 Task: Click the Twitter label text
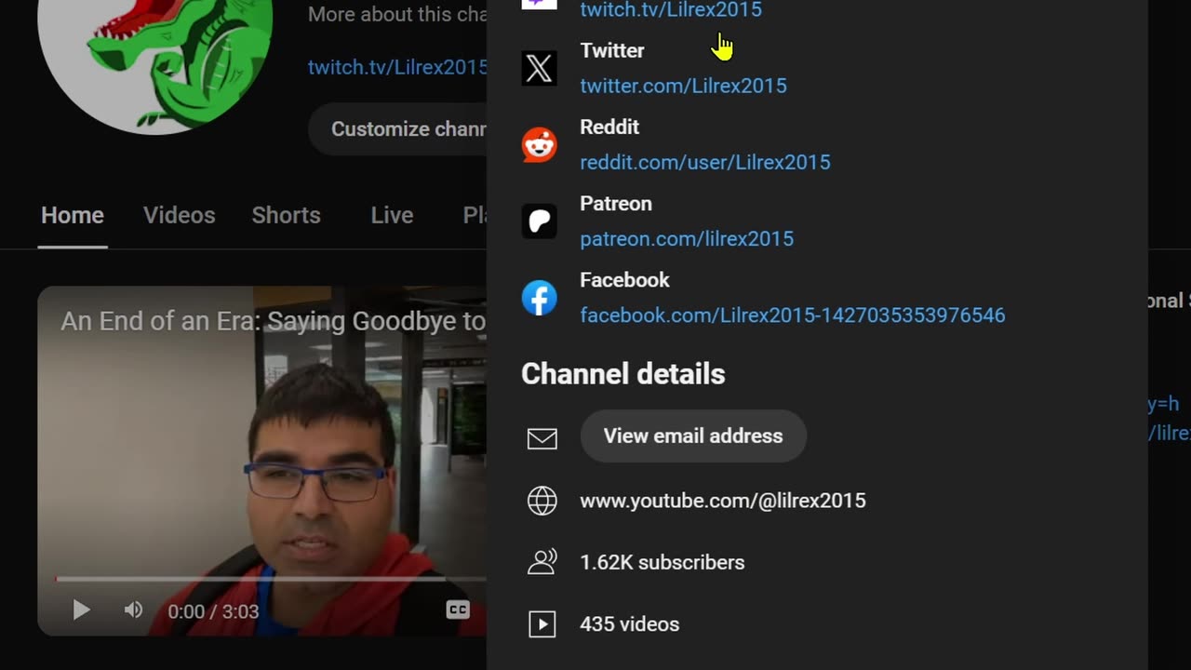coord(611,50)
